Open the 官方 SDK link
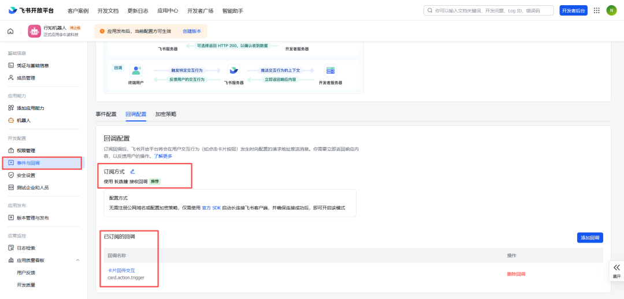 click(211, 208)
